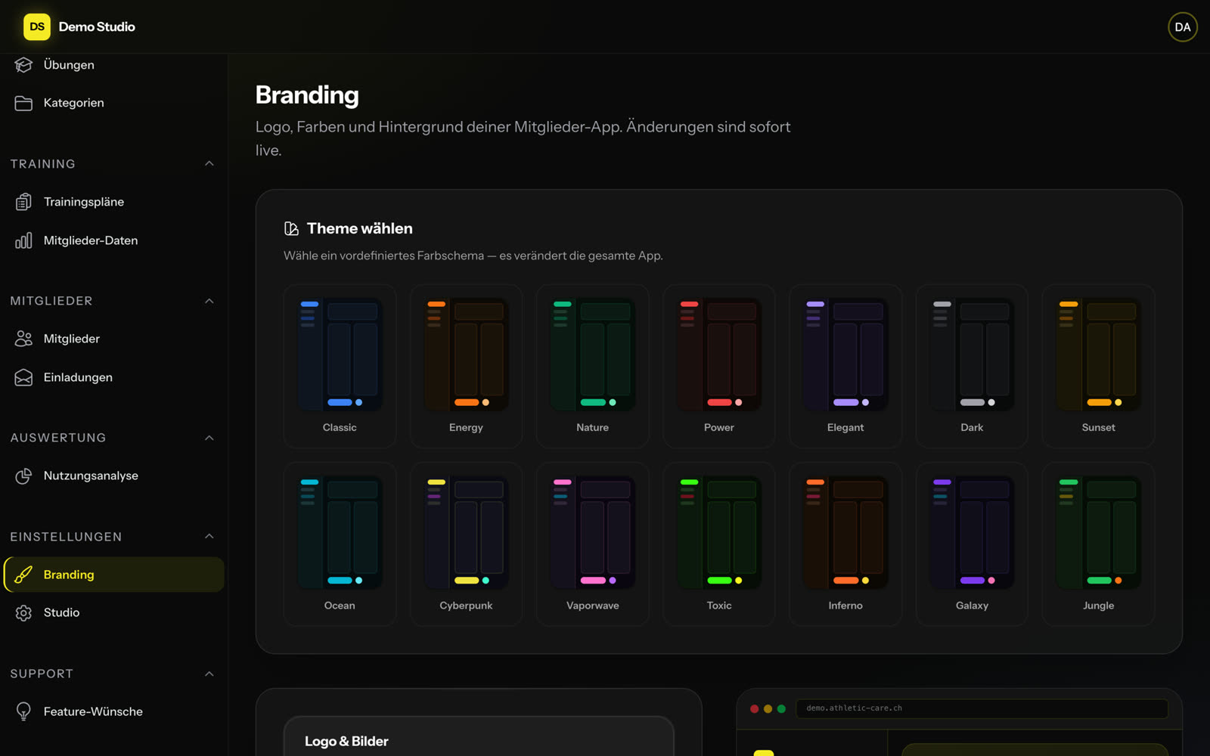Click the Einladungen envelope icon
This screenshot has height=756, width=1210.
pos(23,377)
